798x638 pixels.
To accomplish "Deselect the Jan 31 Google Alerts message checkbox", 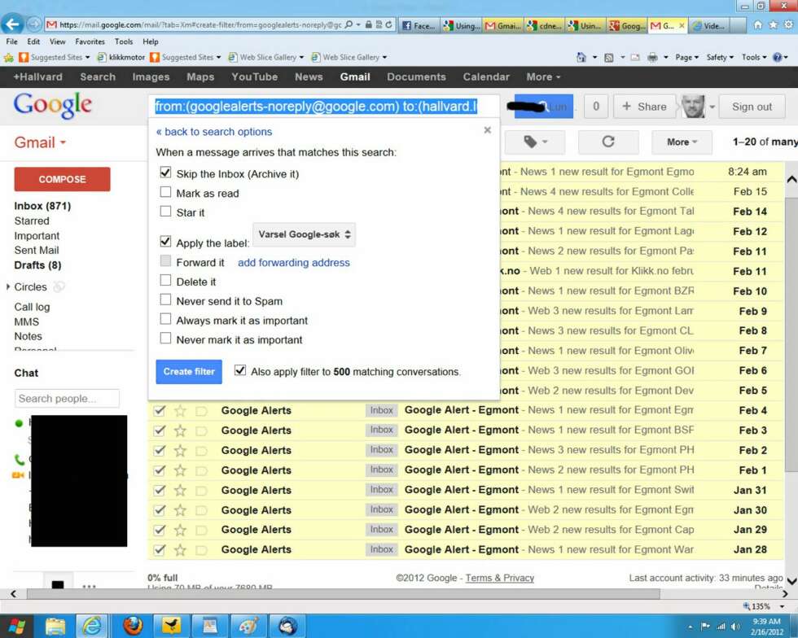I will click(x=160, y=490).
